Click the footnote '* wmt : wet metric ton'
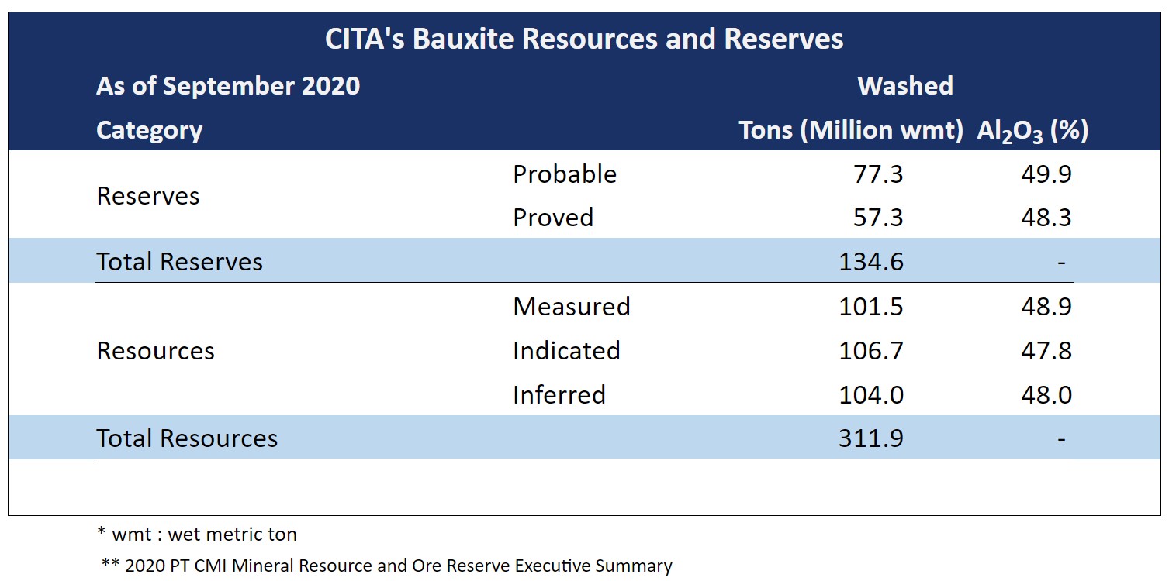 tap(197, 535)
